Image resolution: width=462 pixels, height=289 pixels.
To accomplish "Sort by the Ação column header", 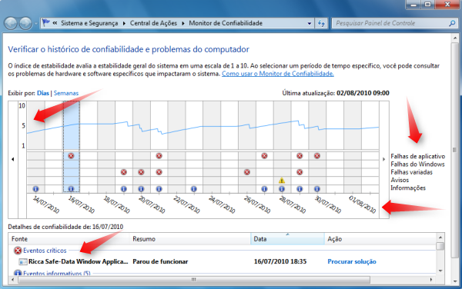I will coord(380,239).
